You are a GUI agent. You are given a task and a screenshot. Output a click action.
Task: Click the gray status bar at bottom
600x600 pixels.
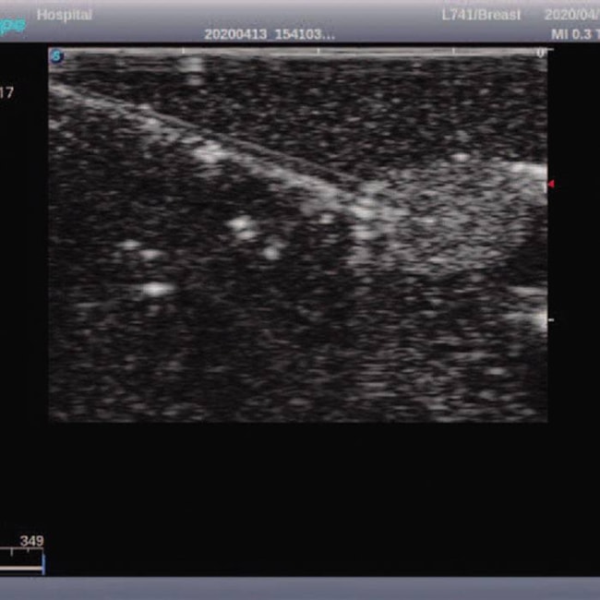[300, 588]
